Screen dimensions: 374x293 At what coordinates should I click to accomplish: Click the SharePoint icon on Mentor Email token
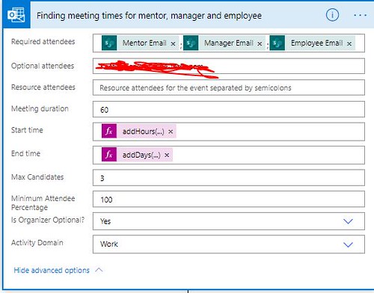tap(109, 43)
